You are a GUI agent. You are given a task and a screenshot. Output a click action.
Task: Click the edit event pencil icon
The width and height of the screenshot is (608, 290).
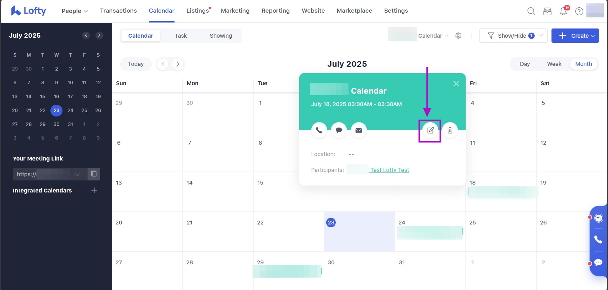tap(430, 130)
